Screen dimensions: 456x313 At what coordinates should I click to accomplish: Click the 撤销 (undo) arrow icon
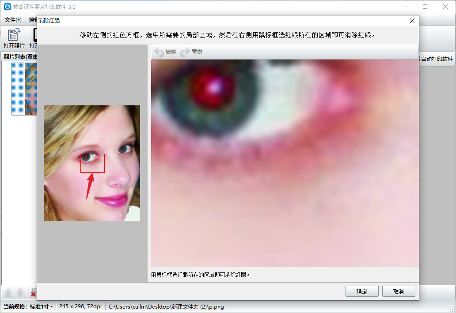(x=159, y=52)
